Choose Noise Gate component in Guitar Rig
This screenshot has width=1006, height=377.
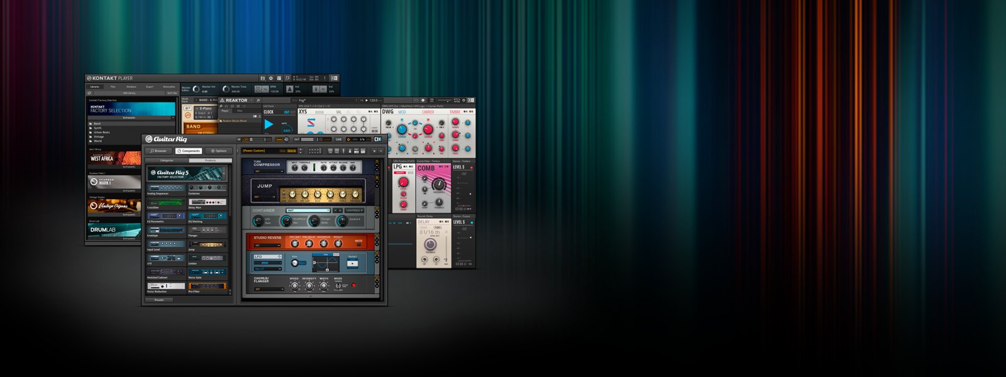207,273
